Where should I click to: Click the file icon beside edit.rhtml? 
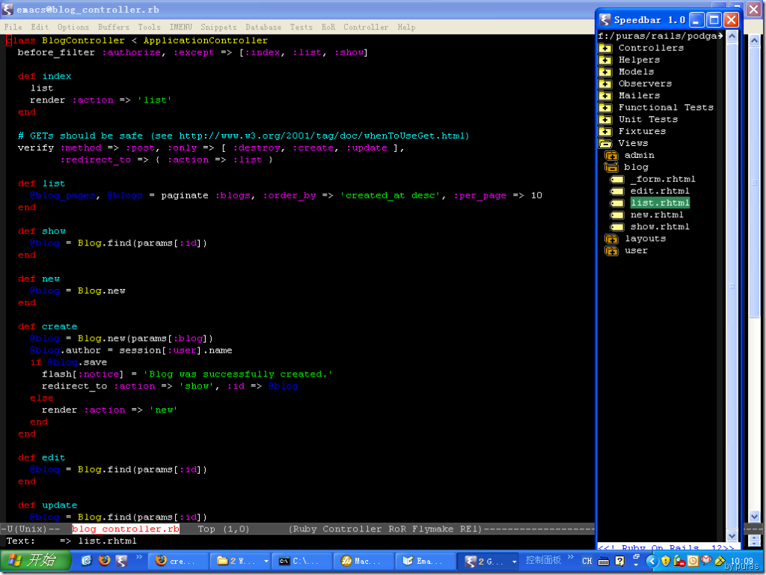pyautogui.click(x=617, y=191)
